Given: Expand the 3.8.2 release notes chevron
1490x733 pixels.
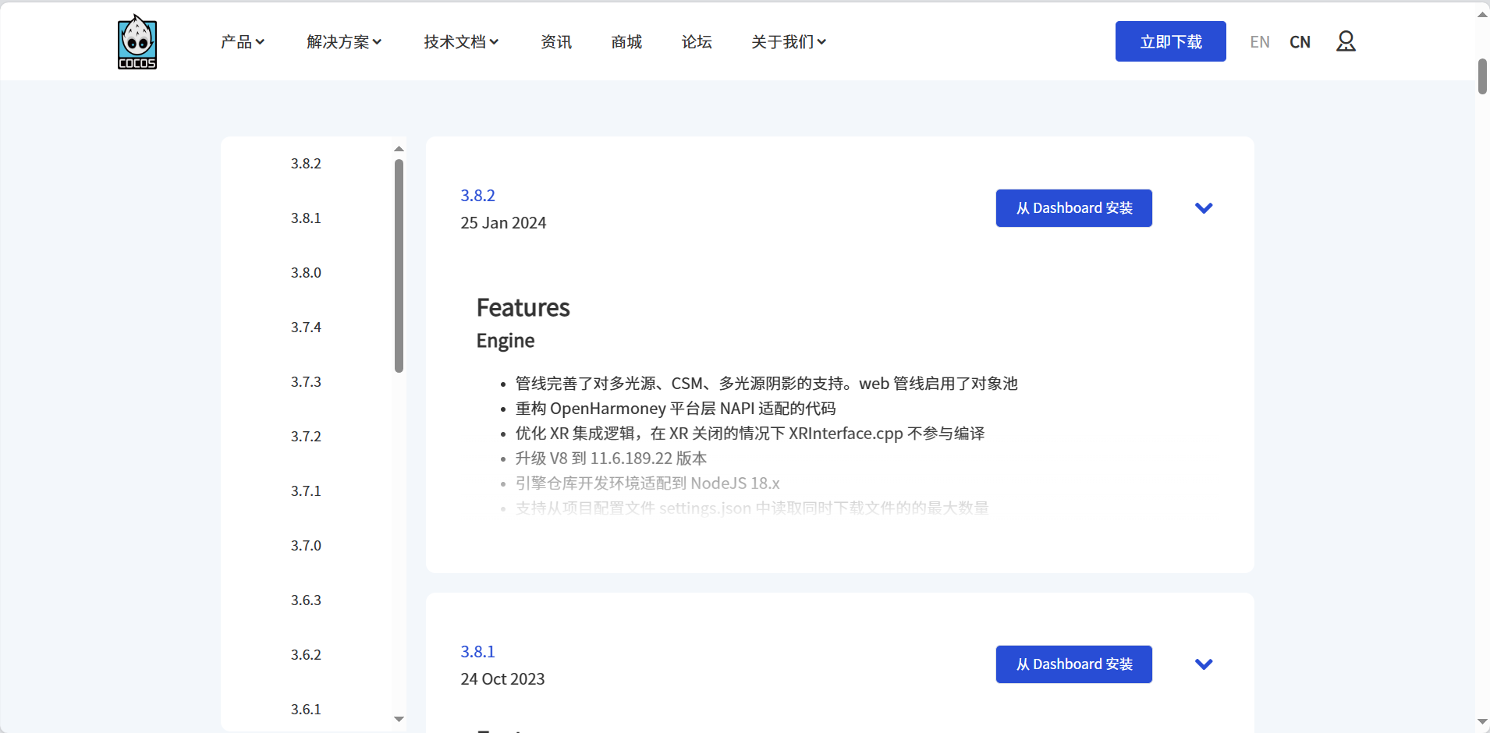Looking at the screenshot, I should [x=1204, y=208].
